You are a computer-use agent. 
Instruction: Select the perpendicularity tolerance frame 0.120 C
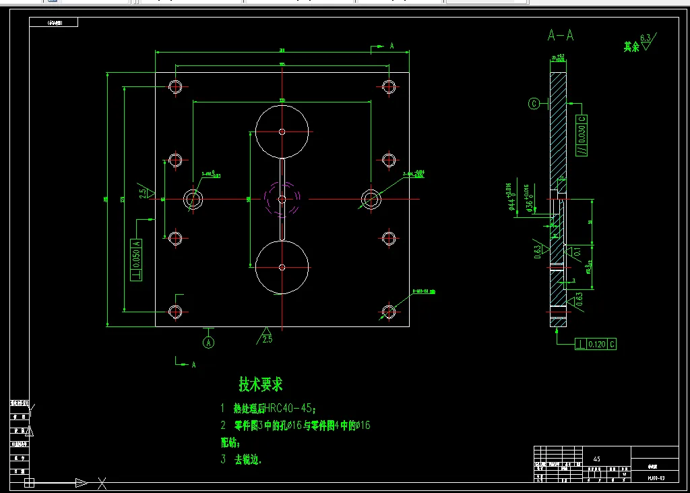[x=596, y=344]
